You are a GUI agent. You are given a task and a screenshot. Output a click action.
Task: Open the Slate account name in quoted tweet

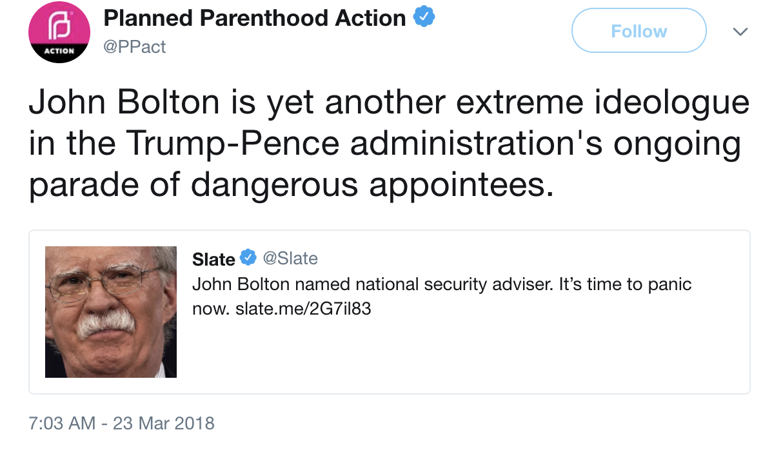pyautogui.click(x=213, y=259)
